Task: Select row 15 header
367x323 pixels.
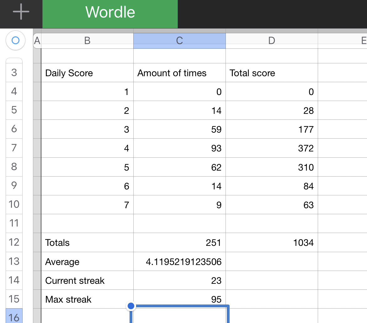Action: coord(14,299)
